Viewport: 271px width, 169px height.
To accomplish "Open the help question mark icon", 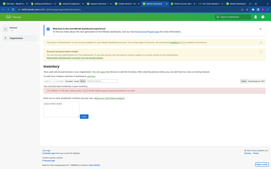I will pos(263,17).
